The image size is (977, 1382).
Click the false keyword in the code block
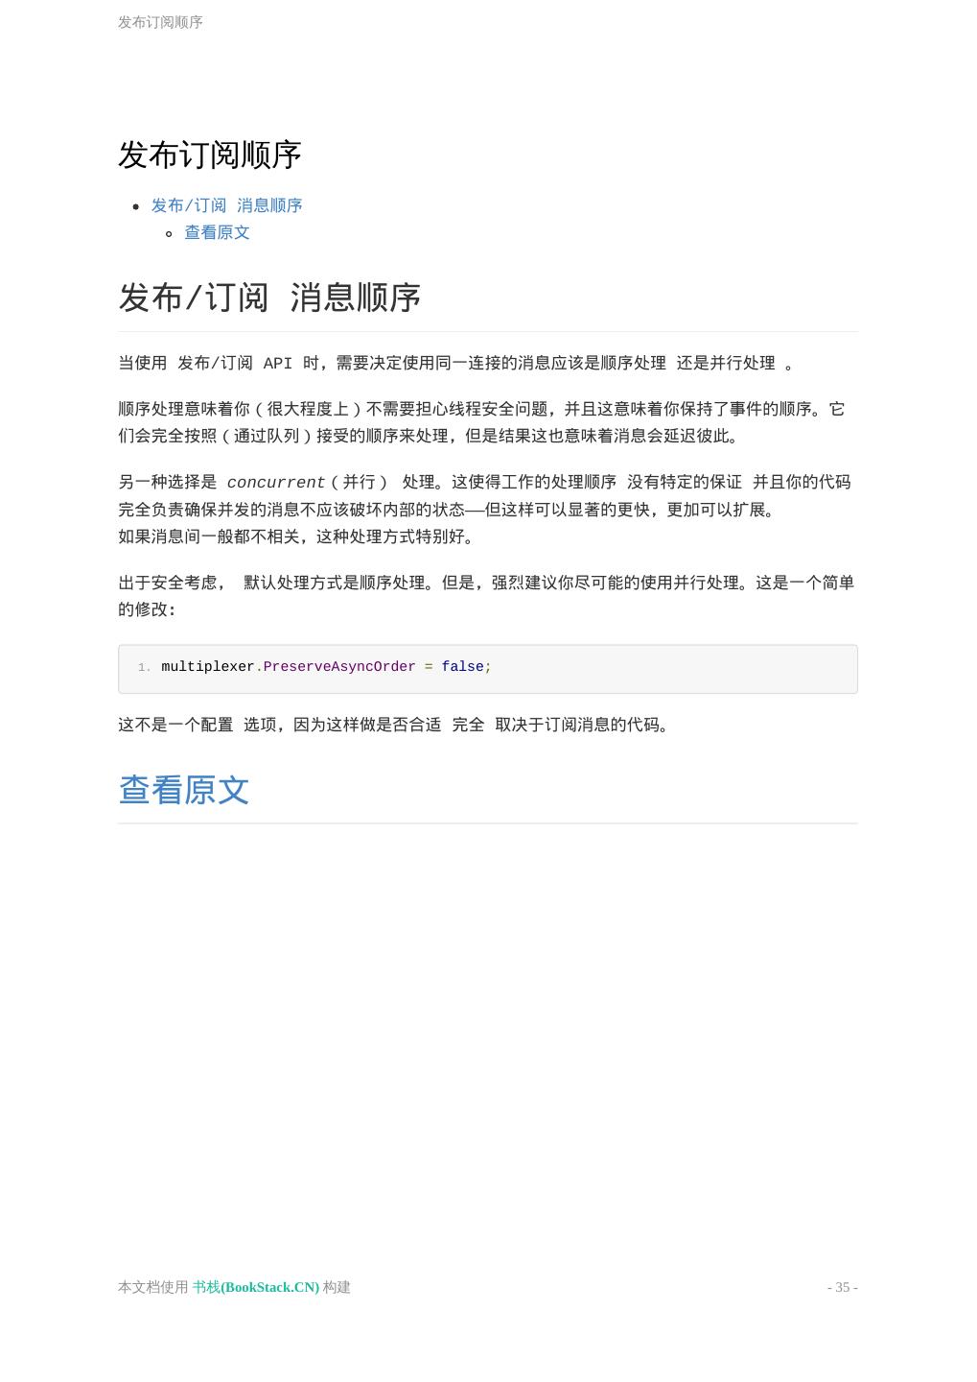(x=462, y=667)
